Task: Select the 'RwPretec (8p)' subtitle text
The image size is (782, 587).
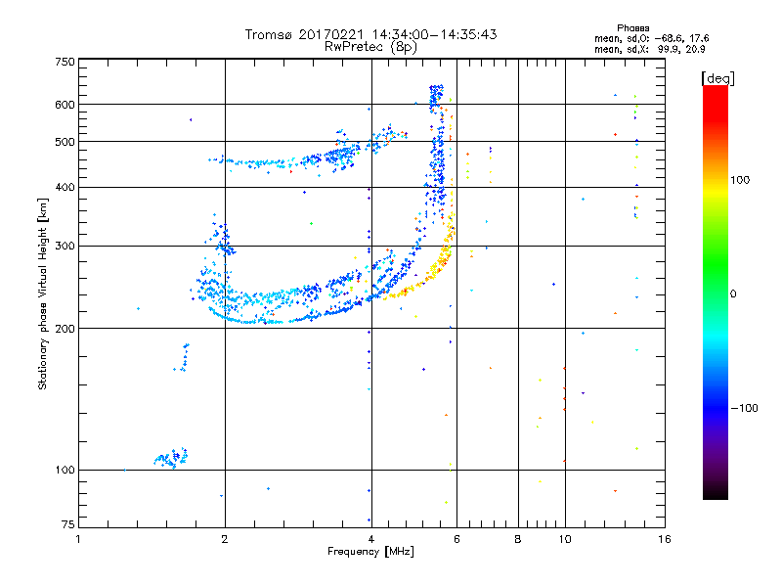Action: (x=370, y=47)
